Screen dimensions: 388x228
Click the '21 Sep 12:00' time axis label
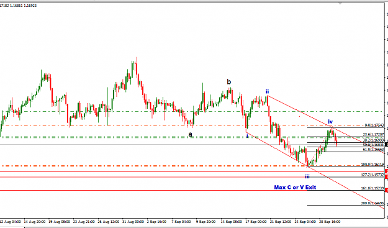pos(281,222)
